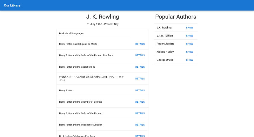Click the 31 July 1965 - Present Day text
The height and width of the screenshot is (137, 254).
click(103, 24)
